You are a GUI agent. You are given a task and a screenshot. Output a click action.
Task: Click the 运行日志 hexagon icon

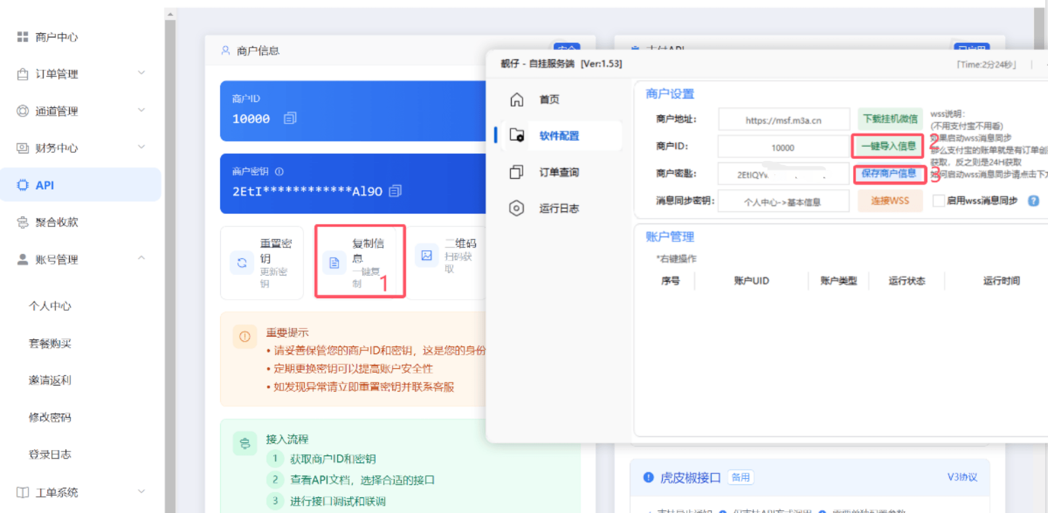pos(517,208)
